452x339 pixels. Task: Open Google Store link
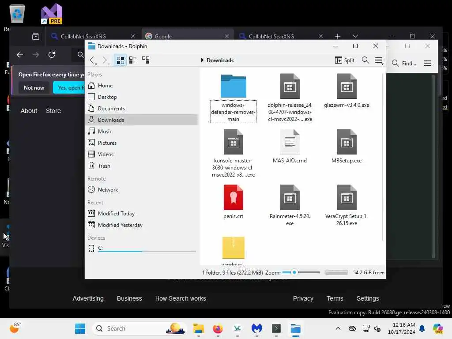point(53,111)
